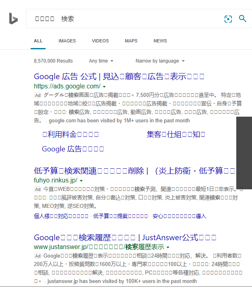Image resolution: width=252 pixels, height=287 pixels.
Task: Expand arrow next to ads.google.com URL
Action: (104, 86)
